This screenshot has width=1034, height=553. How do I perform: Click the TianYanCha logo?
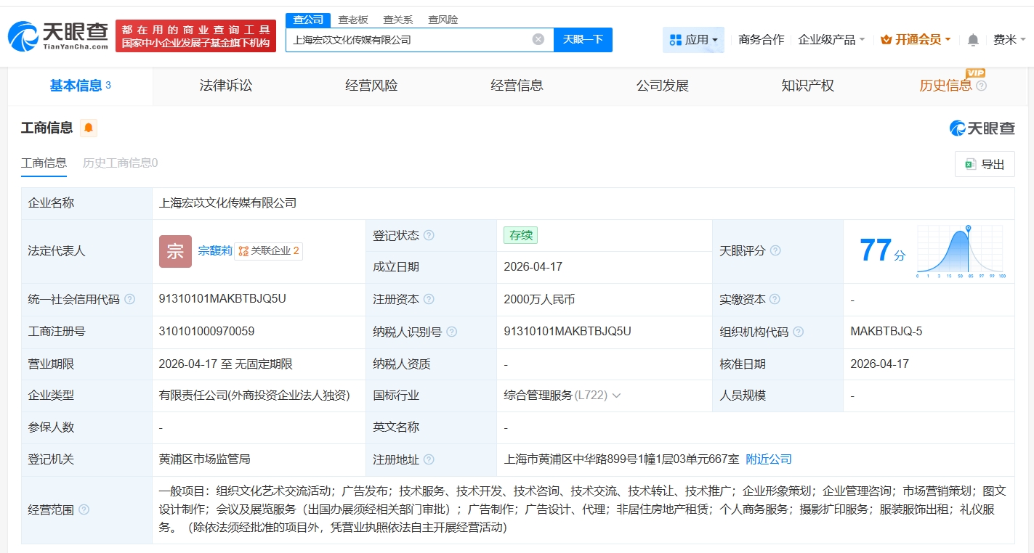58,36
